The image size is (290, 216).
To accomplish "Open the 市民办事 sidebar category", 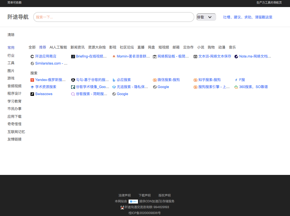I will [14, 109].
